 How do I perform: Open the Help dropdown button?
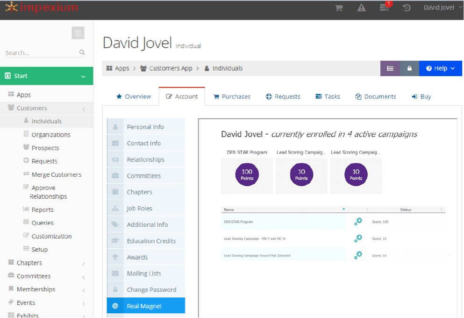click(440, 68)
